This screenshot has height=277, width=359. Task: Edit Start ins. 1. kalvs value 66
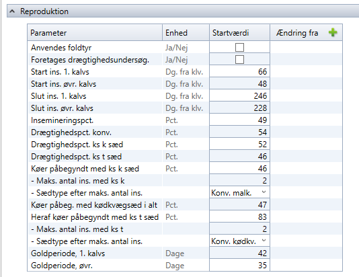pos(239,72)
